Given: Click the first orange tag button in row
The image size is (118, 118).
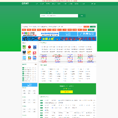Looking at the screenshot, I should click(x=24, y=30).
